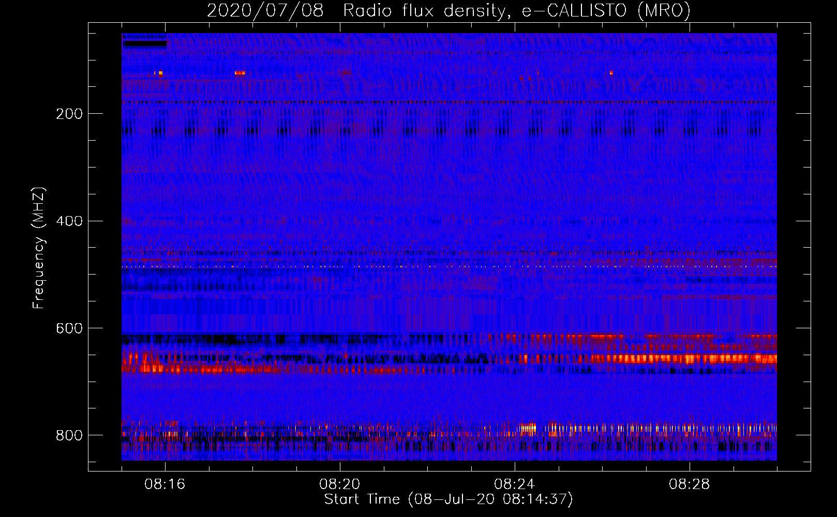Image resolution: width=837 pixels, height=517 pixels.
Task: Click the 08:20 time tick label
Action: pyautogui.click(x=340, y=484)
